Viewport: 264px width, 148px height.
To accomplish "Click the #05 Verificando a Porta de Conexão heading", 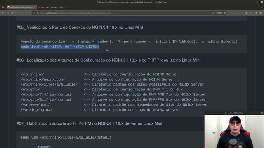I will [80, 28].
